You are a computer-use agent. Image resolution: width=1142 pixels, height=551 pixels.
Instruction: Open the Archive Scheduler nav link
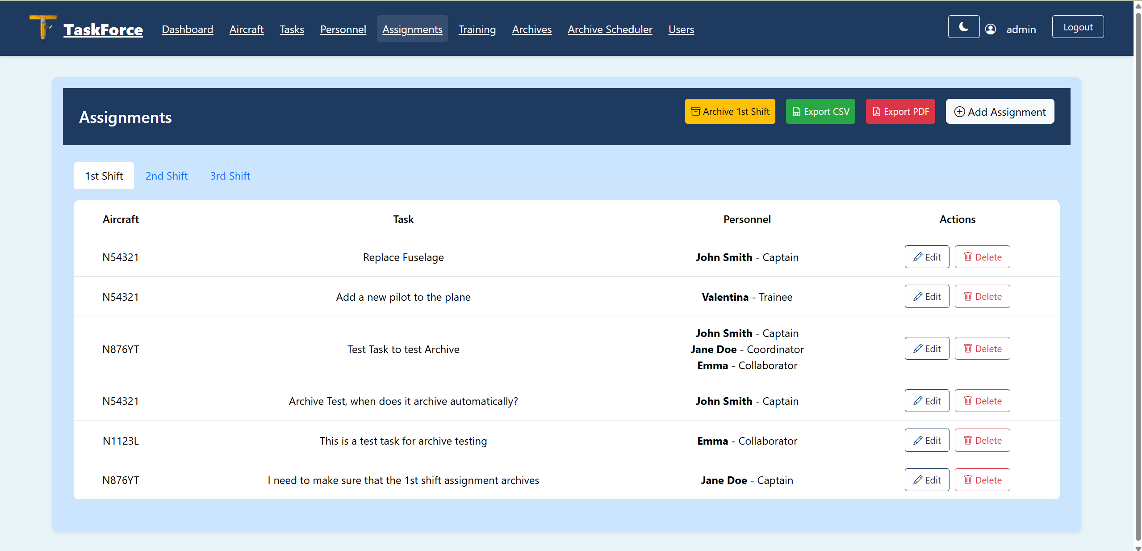[x=610, y=29]
